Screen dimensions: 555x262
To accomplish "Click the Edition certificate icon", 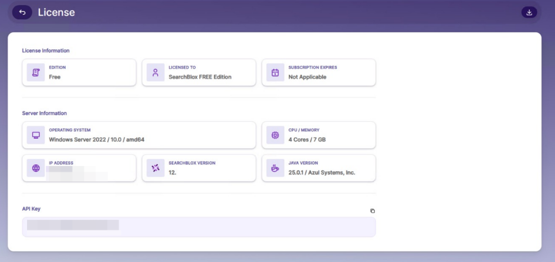I will [x=36, y=72].
